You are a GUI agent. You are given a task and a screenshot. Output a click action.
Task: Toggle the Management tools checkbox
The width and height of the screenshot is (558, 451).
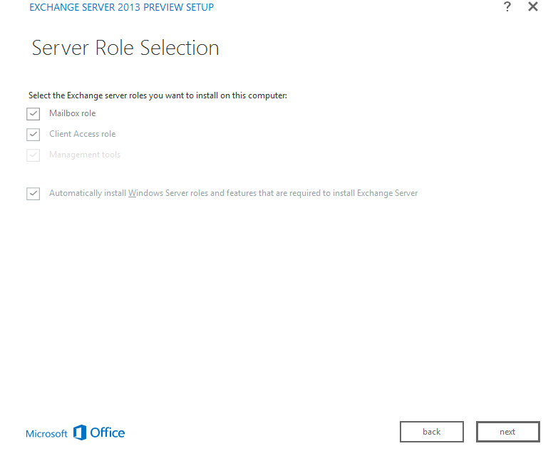(33, 155)
